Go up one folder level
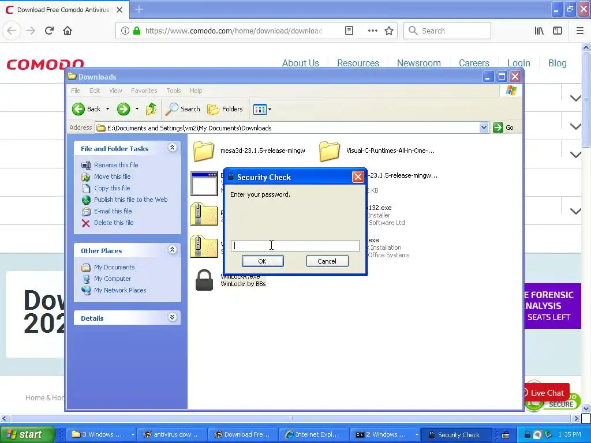 [151, 109]
